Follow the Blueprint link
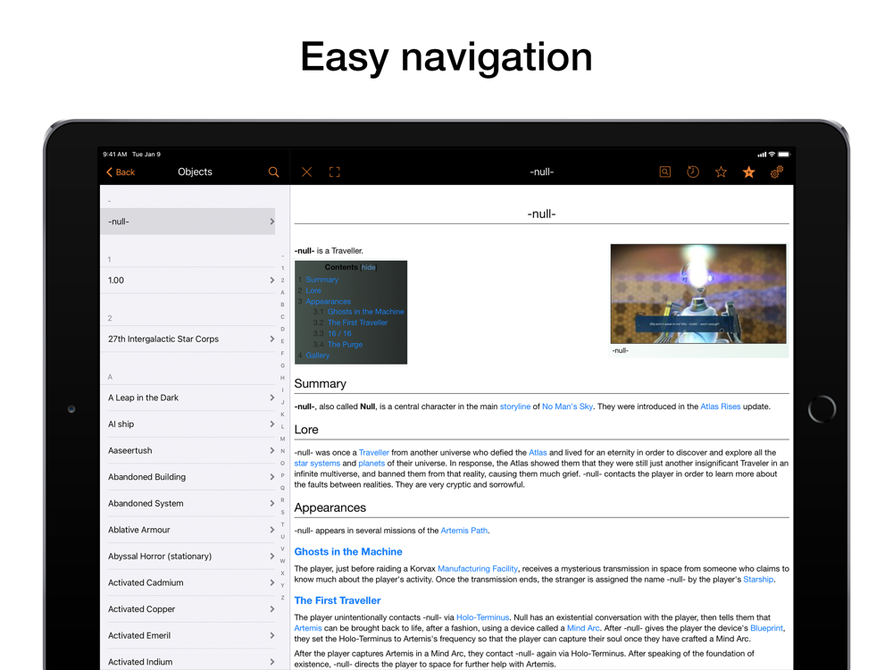Image resolution: width=893 pixels, height=670 pixels. pos(766,628)
